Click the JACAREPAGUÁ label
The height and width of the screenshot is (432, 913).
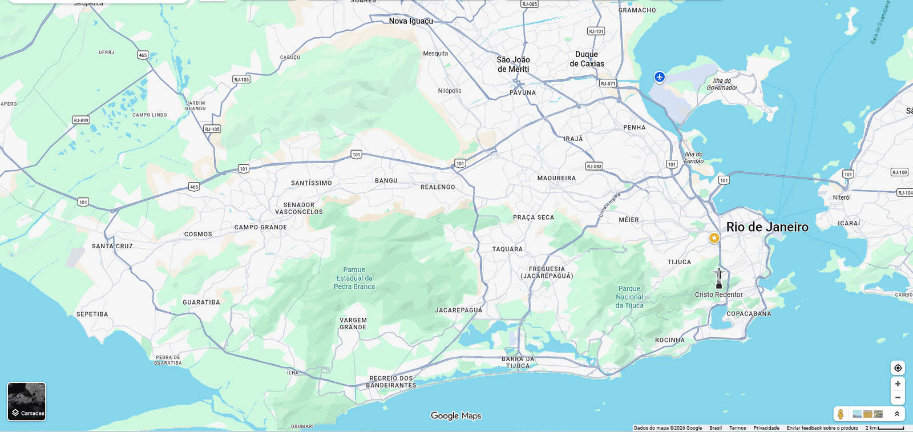click(459, 310)
